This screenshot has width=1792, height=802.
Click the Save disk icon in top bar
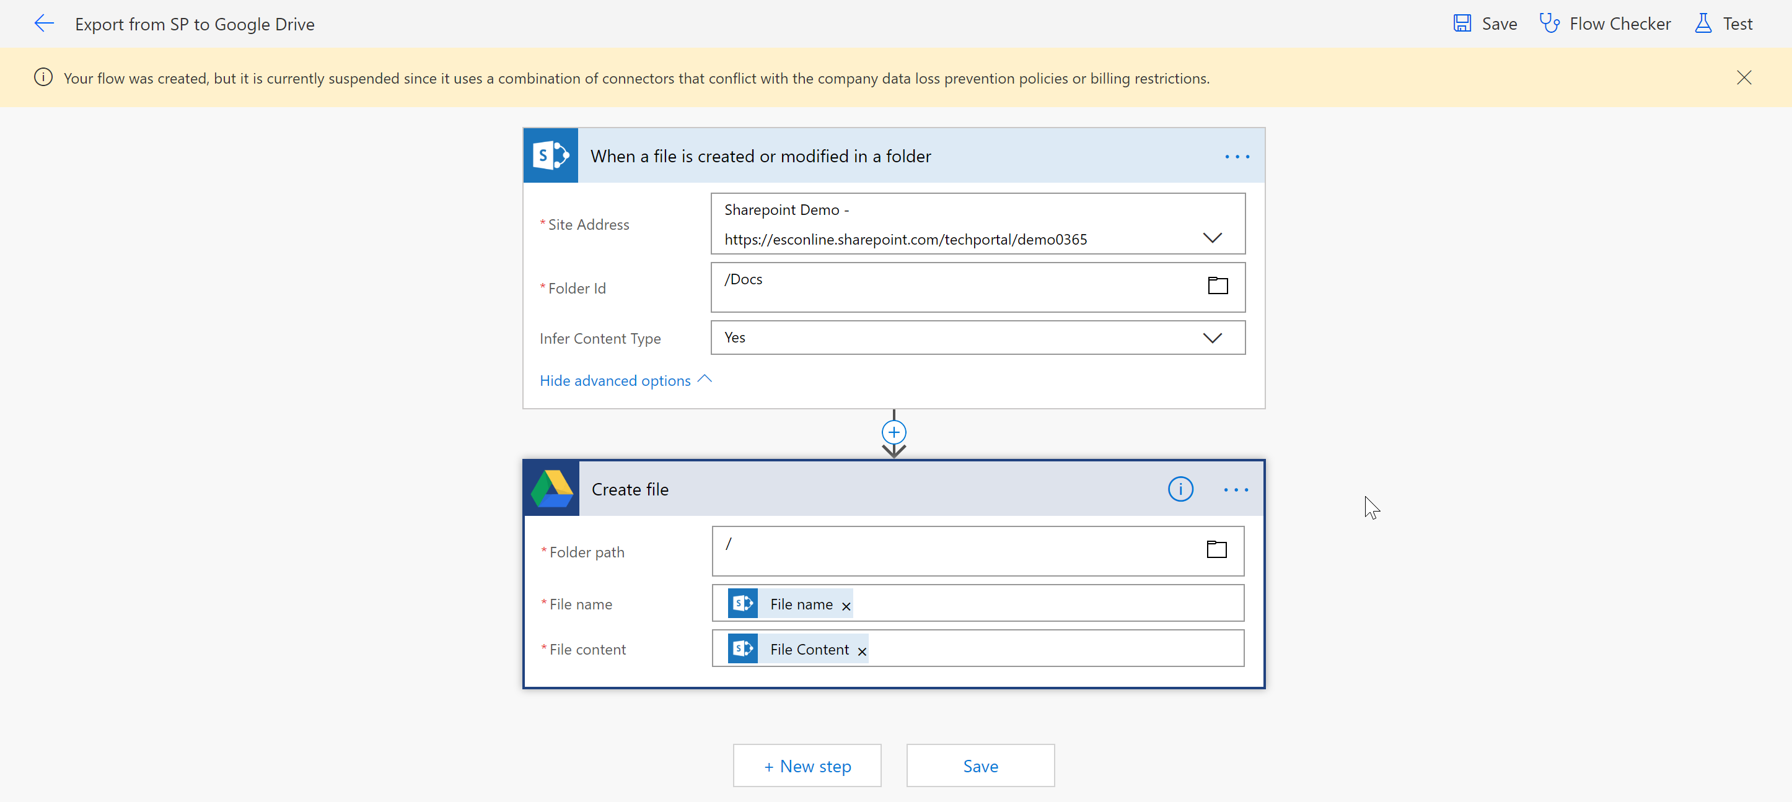[x=1462, y=24]
